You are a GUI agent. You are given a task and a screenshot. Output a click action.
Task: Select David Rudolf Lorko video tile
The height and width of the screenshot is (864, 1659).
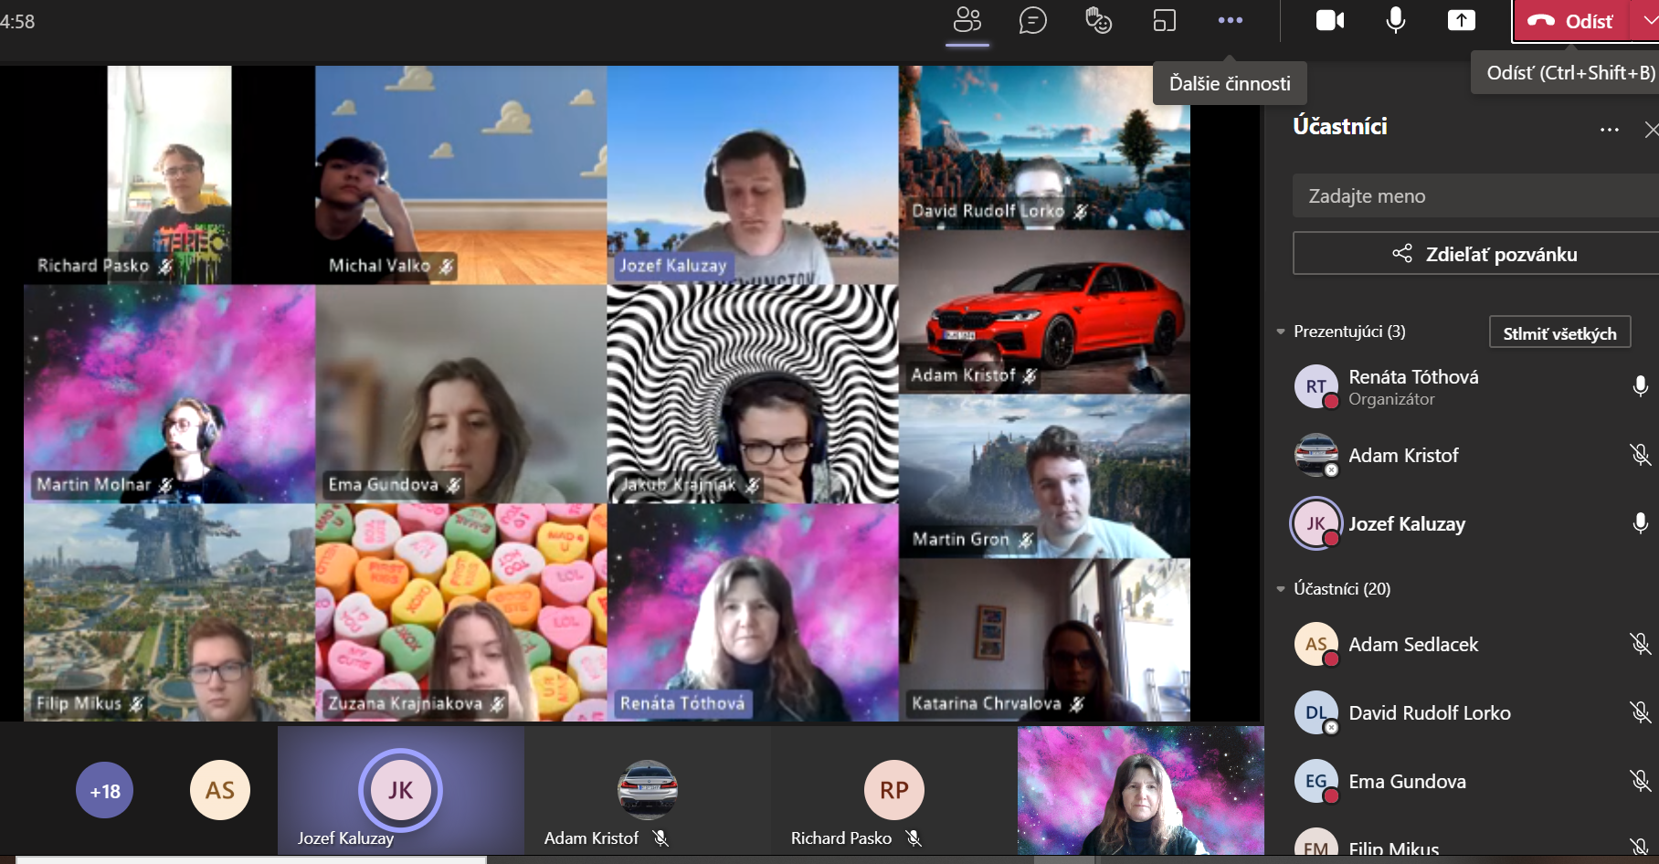tap(1044, 147)
